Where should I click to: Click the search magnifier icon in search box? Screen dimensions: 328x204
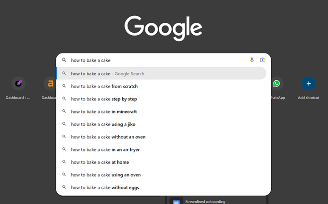pyautogui.click(x=64, y=60)
